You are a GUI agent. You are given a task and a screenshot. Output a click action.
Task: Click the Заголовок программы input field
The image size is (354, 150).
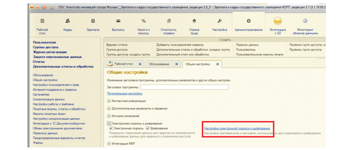[184, 87]
